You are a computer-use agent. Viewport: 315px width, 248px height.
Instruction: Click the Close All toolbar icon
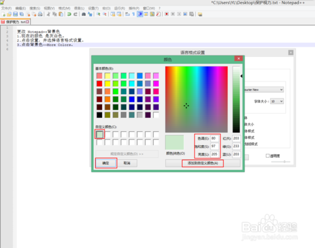point(34,14)
